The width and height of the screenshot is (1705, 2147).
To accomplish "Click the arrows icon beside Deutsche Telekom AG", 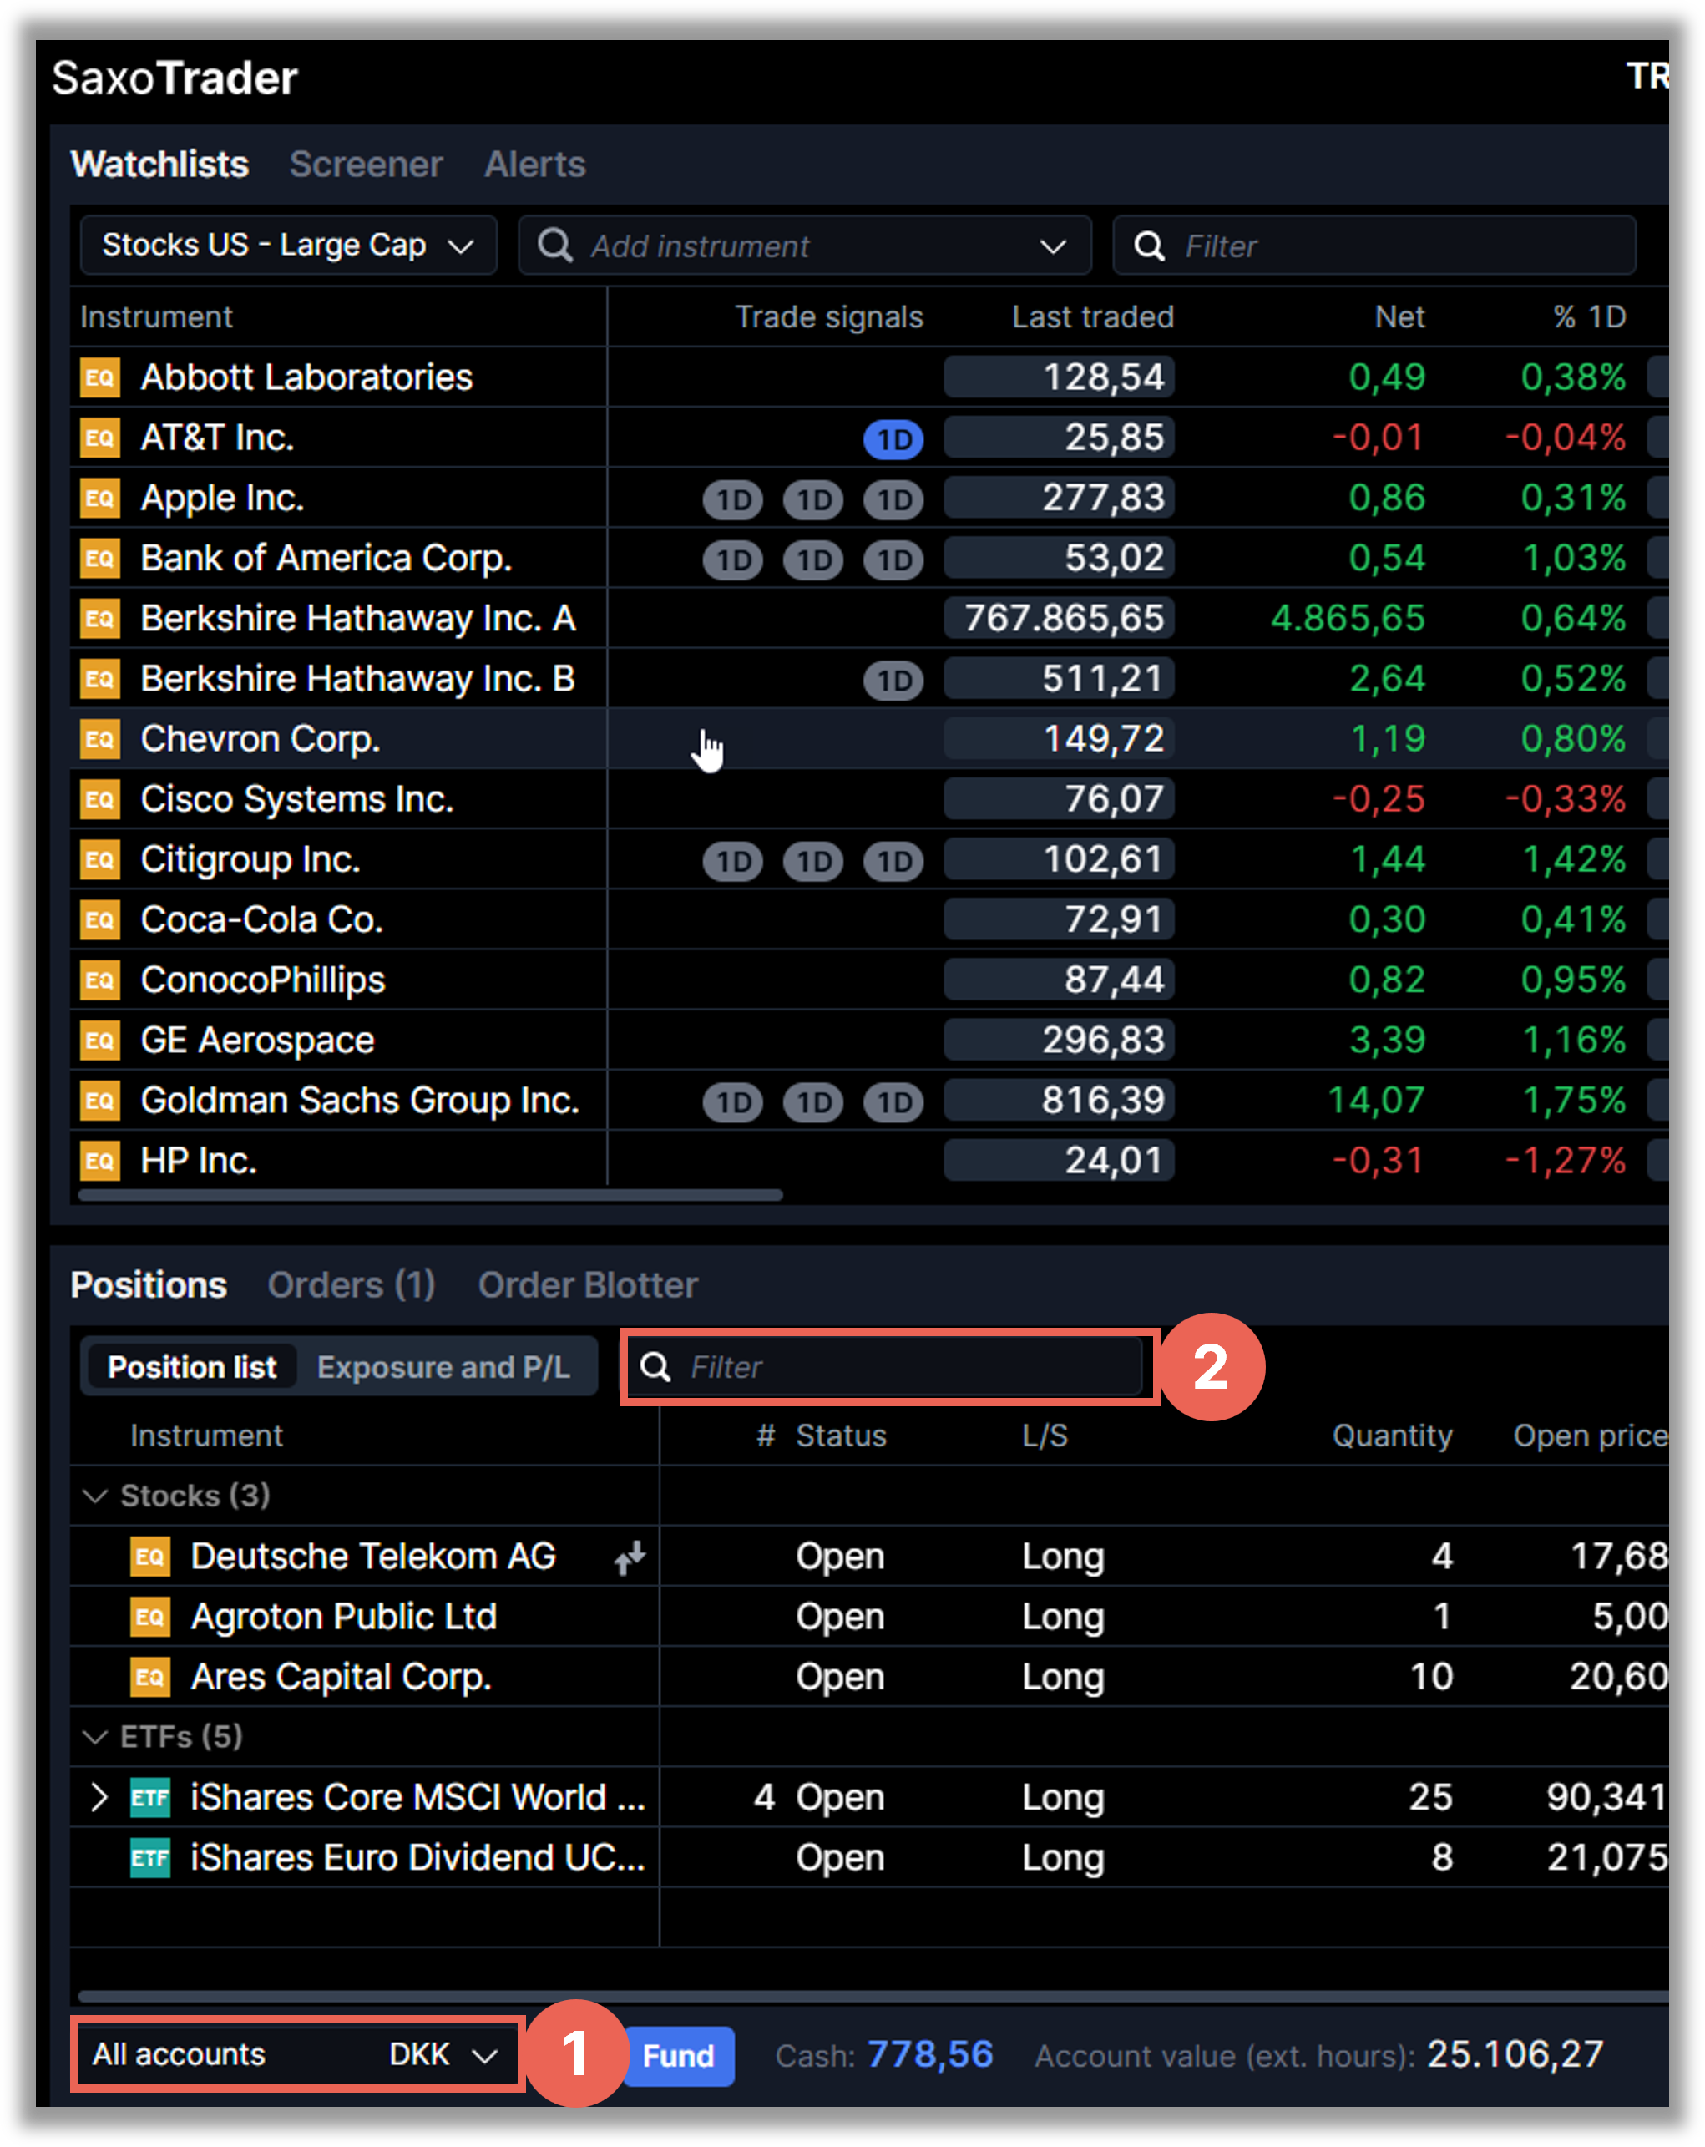I will pos(630,1557).
